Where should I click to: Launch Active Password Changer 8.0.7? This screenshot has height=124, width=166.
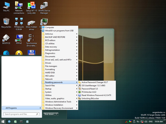[x=97, y=82]
